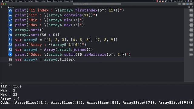Open Notification Center list icon
Viewport: 194px width, 109px height.
[191, 1]
